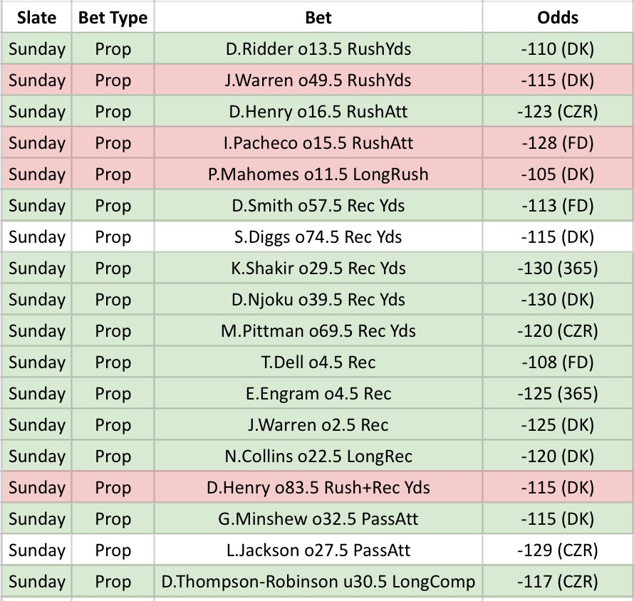Click the T.Dell o4.5 Rec cell
Viewport: 634px width, 601px height.
318,362
